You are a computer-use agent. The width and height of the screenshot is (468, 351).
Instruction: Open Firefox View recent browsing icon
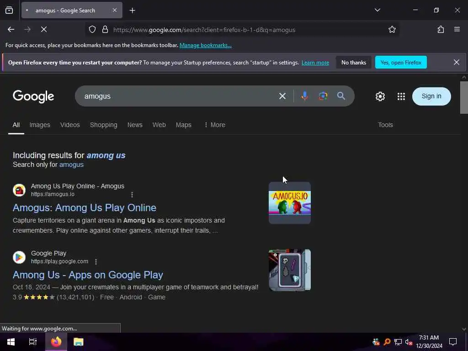[9, 10]
